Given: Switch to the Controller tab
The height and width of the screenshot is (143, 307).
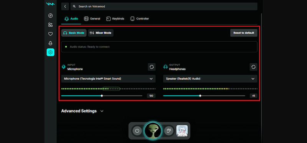Looking at the screenshot, I should coord(140,19).
